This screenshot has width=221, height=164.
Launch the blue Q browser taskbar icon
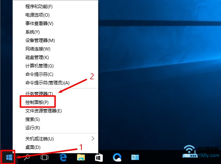[117, 157]
